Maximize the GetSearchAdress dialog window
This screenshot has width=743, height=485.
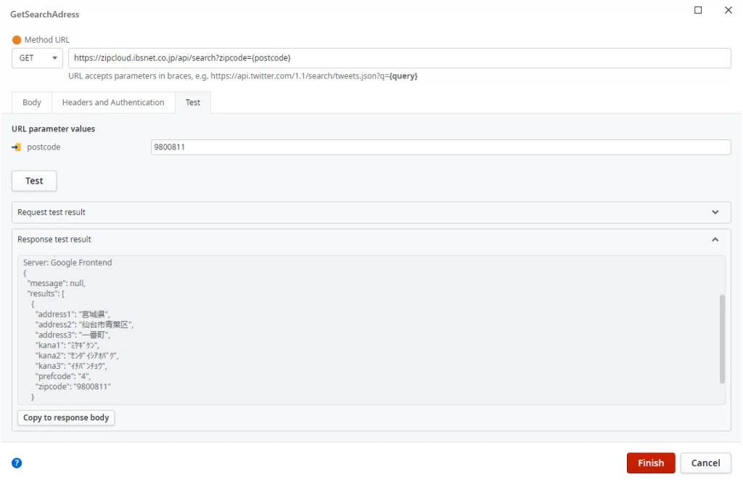[698, 10]
